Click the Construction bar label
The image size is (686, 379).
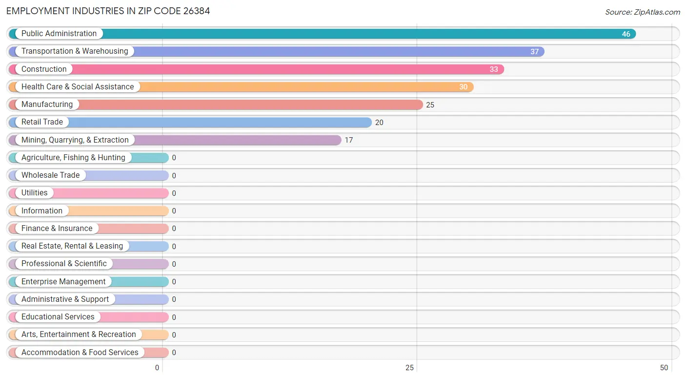point(44,69)
